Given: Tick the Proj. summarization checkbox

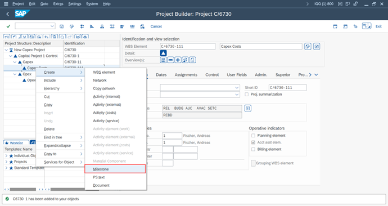Looking at the screenshot, I should (246, 95).
